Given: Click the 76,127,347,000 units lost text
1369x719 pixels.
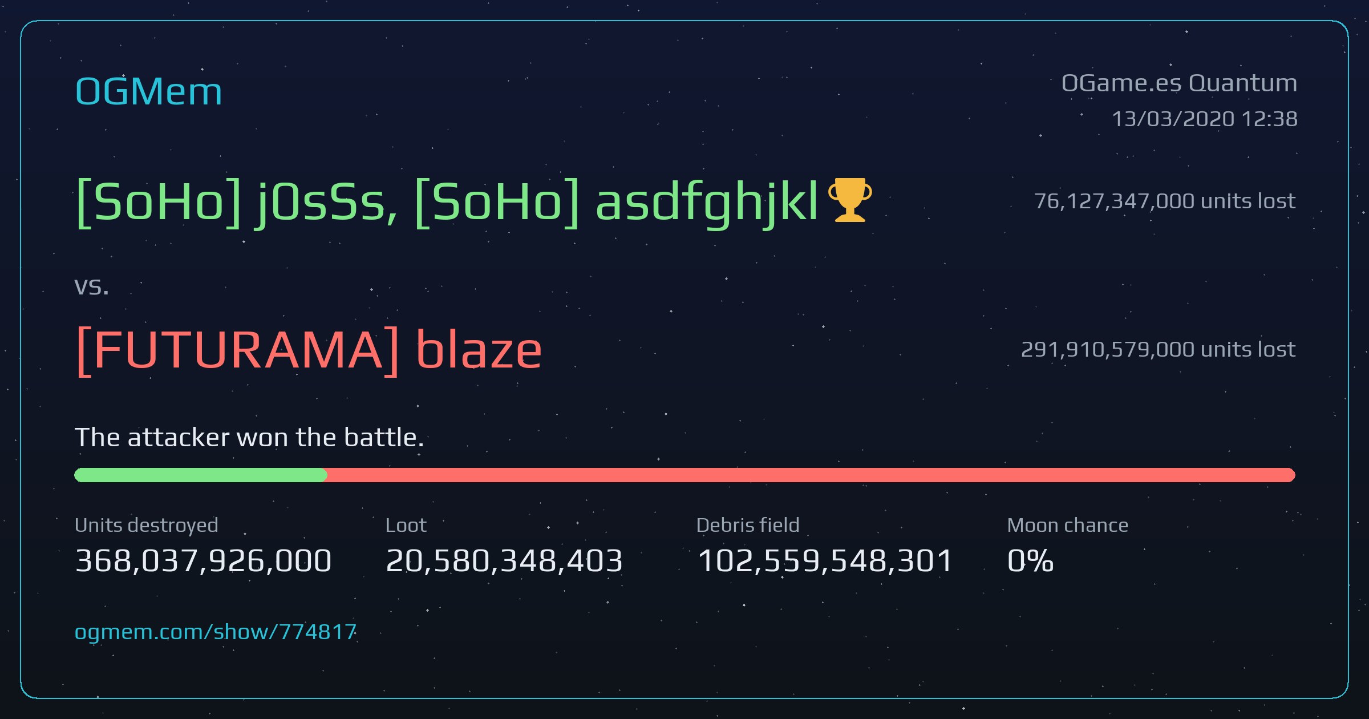Looking at the screenshot, I should click(x=1165, y=201).
